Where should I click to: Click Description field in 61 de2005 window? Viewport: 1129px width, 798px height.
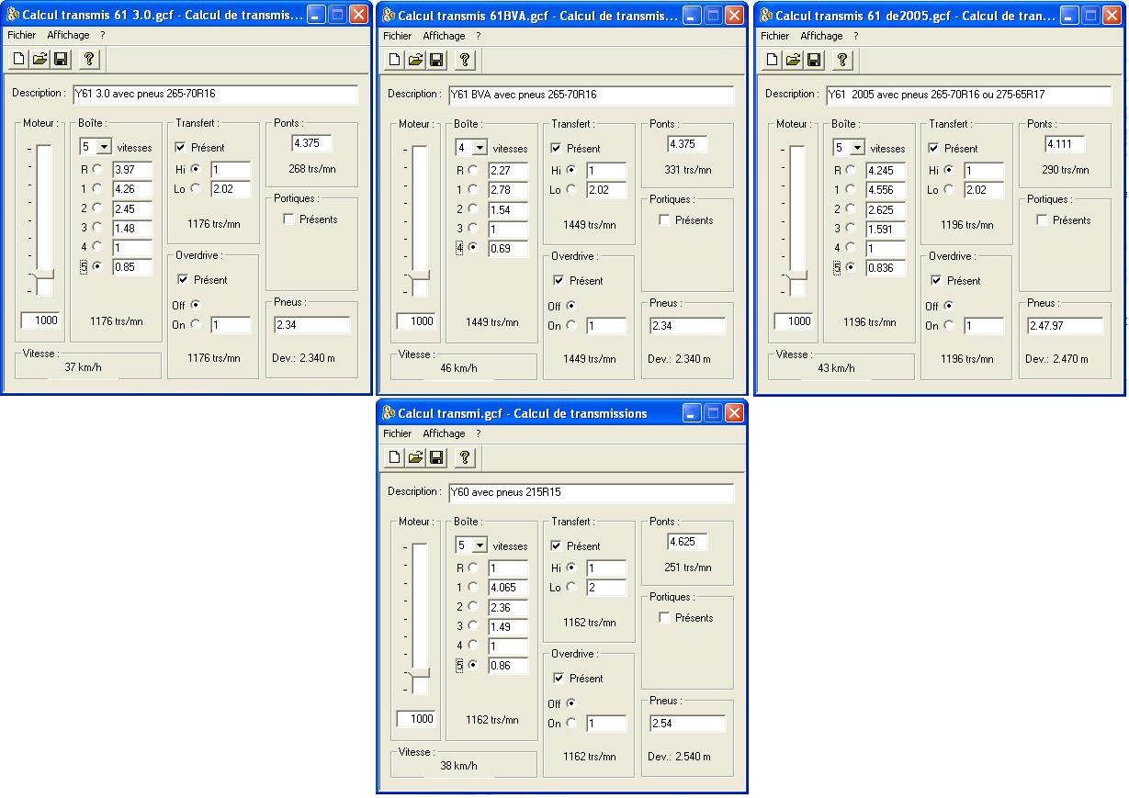(x=968, y=95)
